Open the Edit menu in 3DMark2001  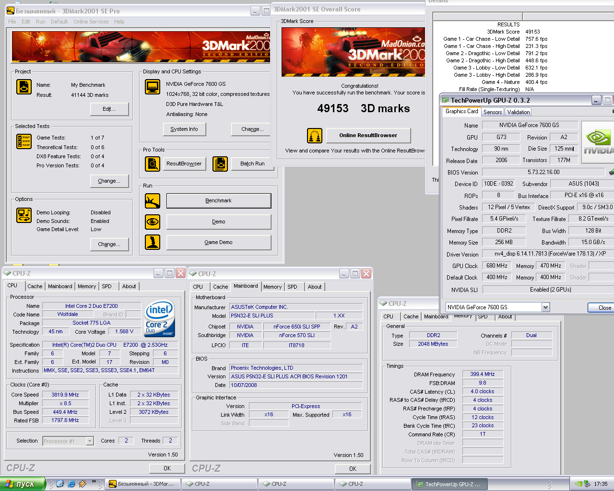pos(26,22)
